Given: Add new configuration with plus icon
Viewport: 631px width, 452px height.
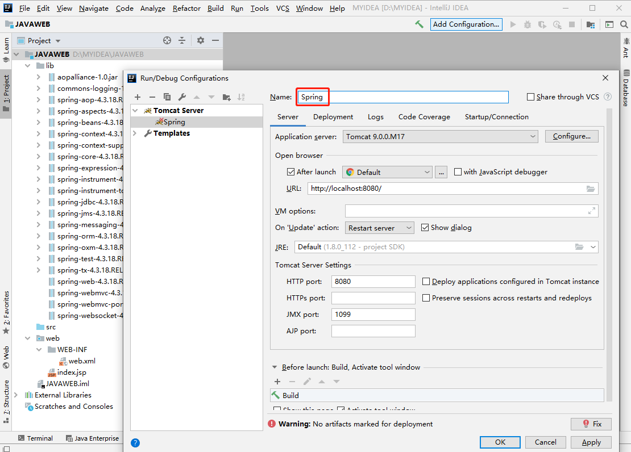Looking at the screenshot, I should click(x=138, y=97).
